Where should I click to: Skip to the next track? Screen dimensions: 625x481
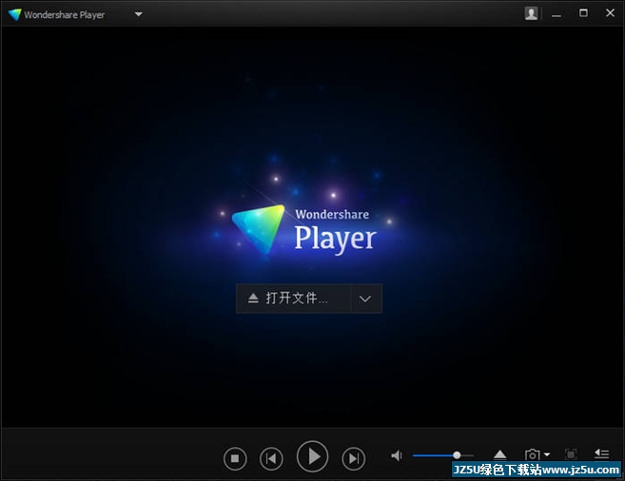point(354,459)
